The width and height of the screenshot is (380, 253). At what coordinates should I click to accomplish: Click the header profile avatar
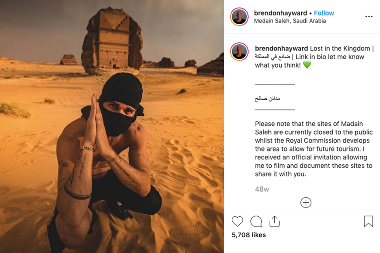point(239,17)
